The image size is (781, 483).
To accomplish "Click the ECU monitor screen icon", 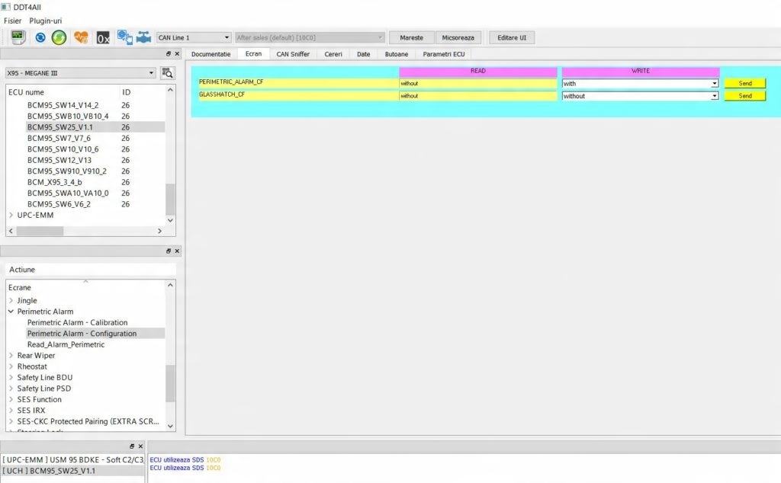I will [x=18, y=37].
